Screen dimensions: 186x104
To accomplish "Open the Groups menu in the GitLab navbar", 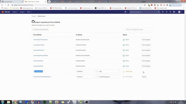I will tap(23, 12).
